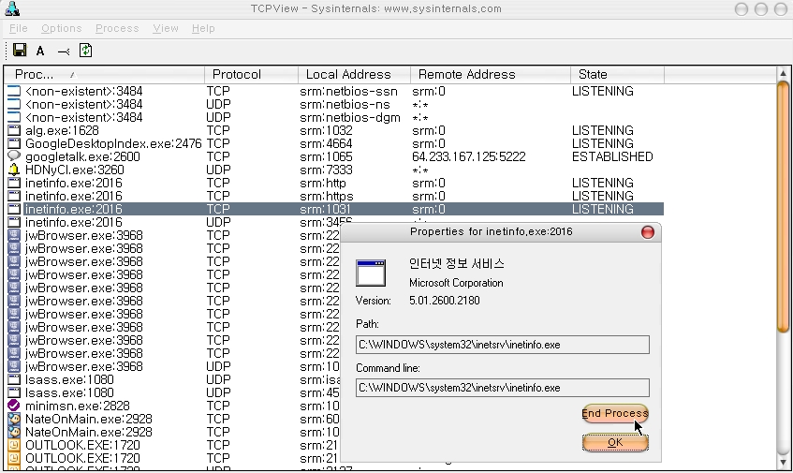Select the googletalk.exe:2600 row
This screenshot has height=473, width=793.
tap(334, 156)
